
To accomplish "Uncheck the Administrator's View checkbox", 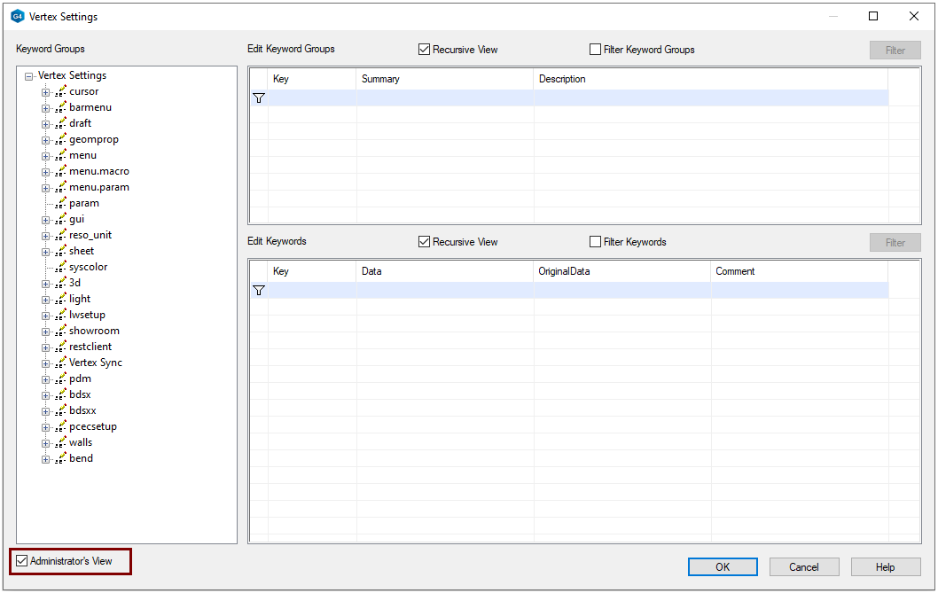I will [x=22, y=561].
